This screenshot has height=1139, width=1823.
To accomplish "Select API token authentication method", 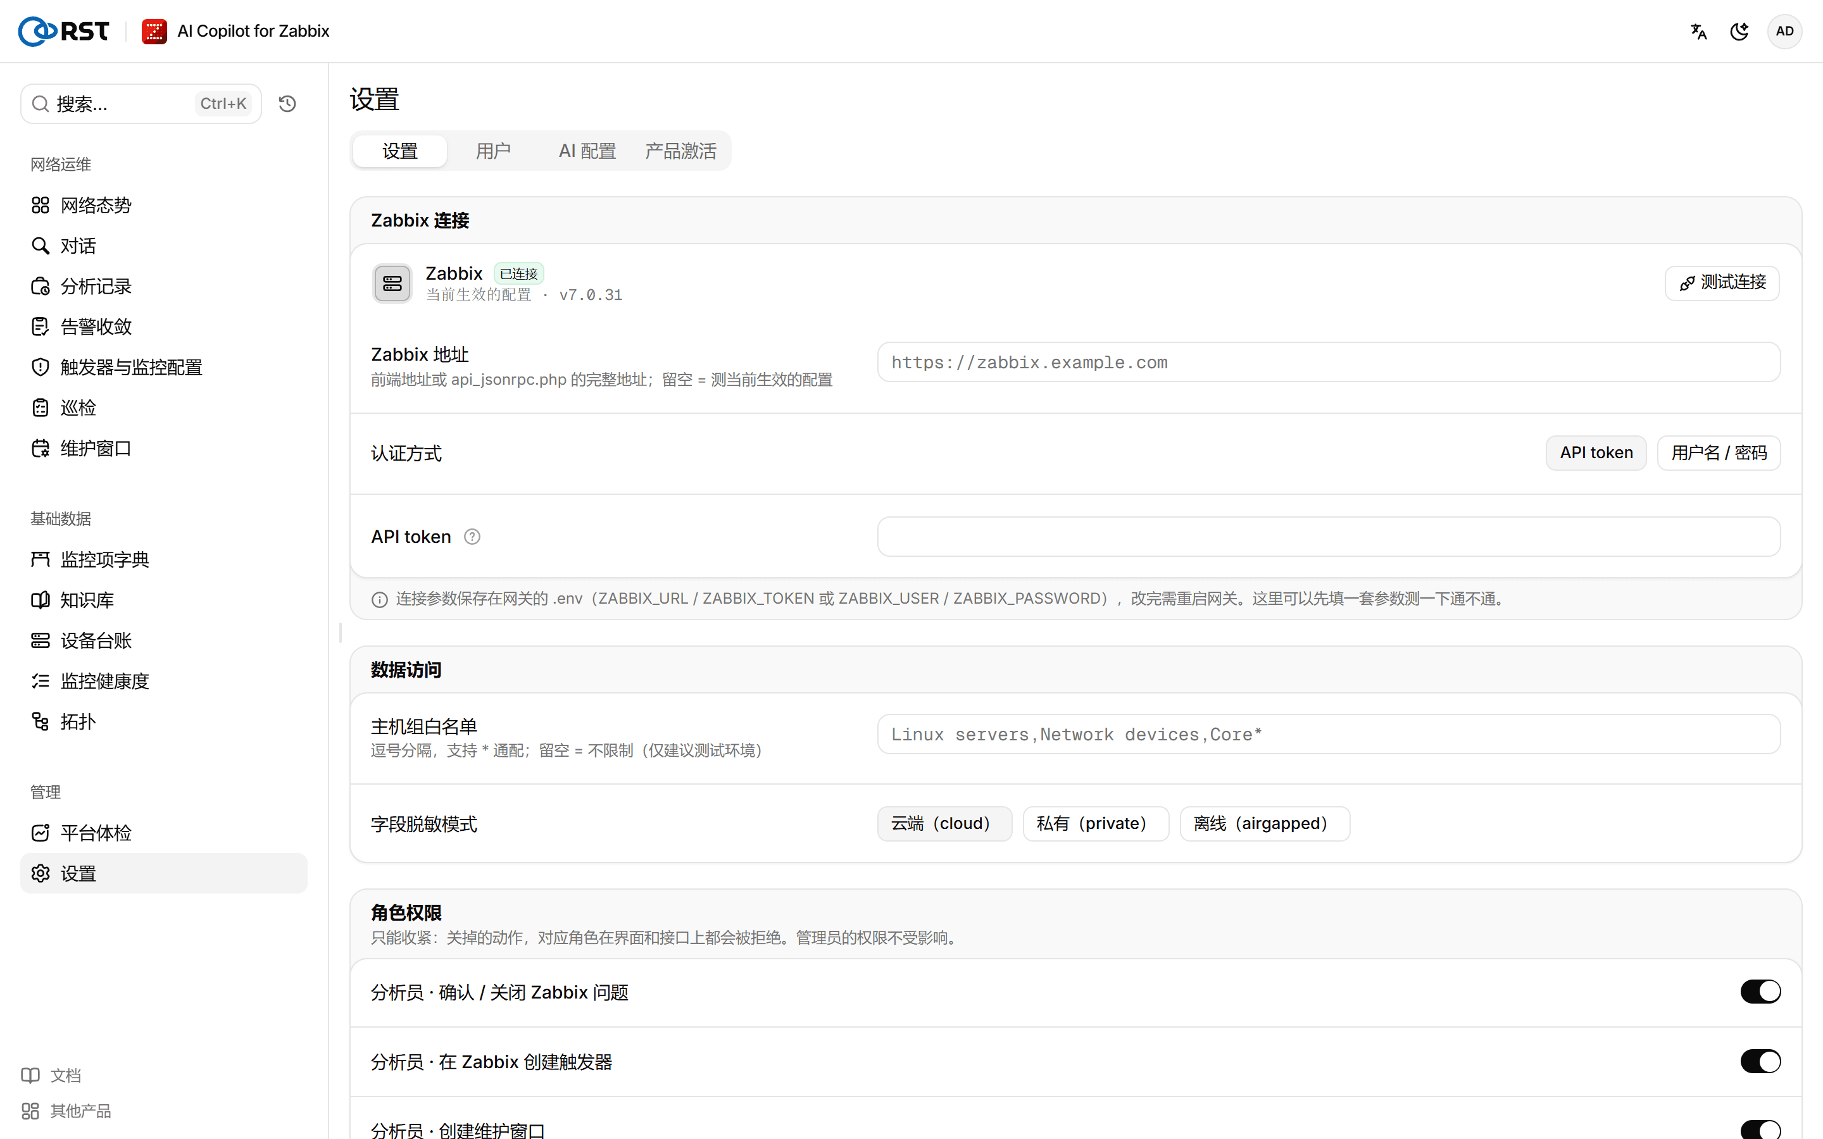I will click(x=1596, y=452).
